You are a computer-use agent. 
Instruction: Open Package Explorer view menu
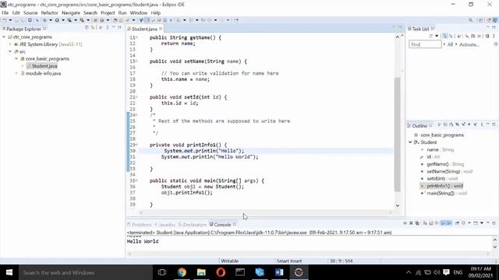click(x=108, y=28)
